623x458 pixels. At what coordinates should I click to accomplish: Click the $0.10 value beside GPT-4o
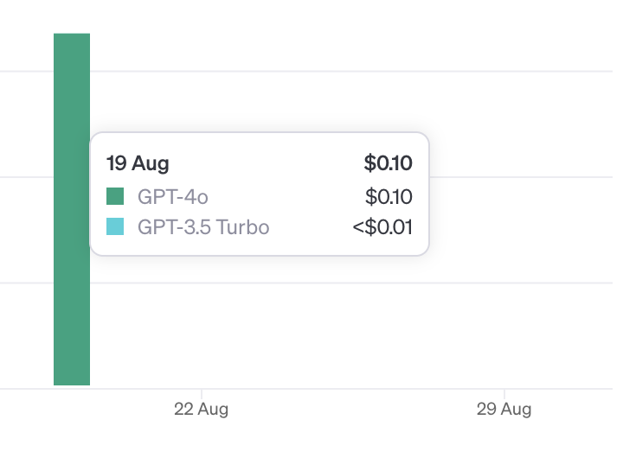point(389,196)
